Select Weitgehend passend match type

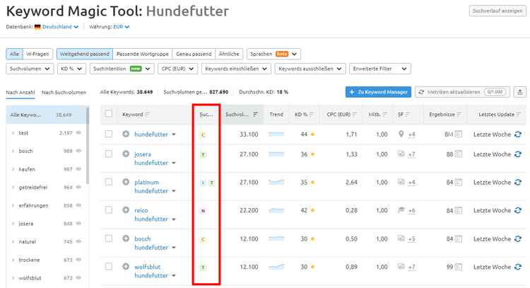tap(85, 54)
